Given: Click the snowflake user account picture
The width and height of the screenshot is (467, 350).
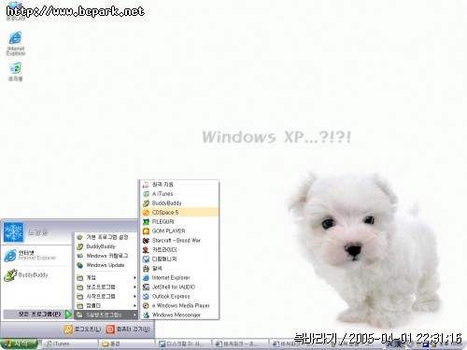Looking at the screenshot, I should point(13,232).
